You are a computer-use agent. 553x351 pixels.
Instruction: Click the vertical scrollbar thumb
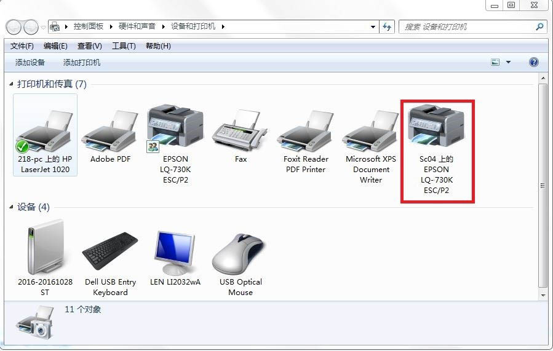point(543,186)
